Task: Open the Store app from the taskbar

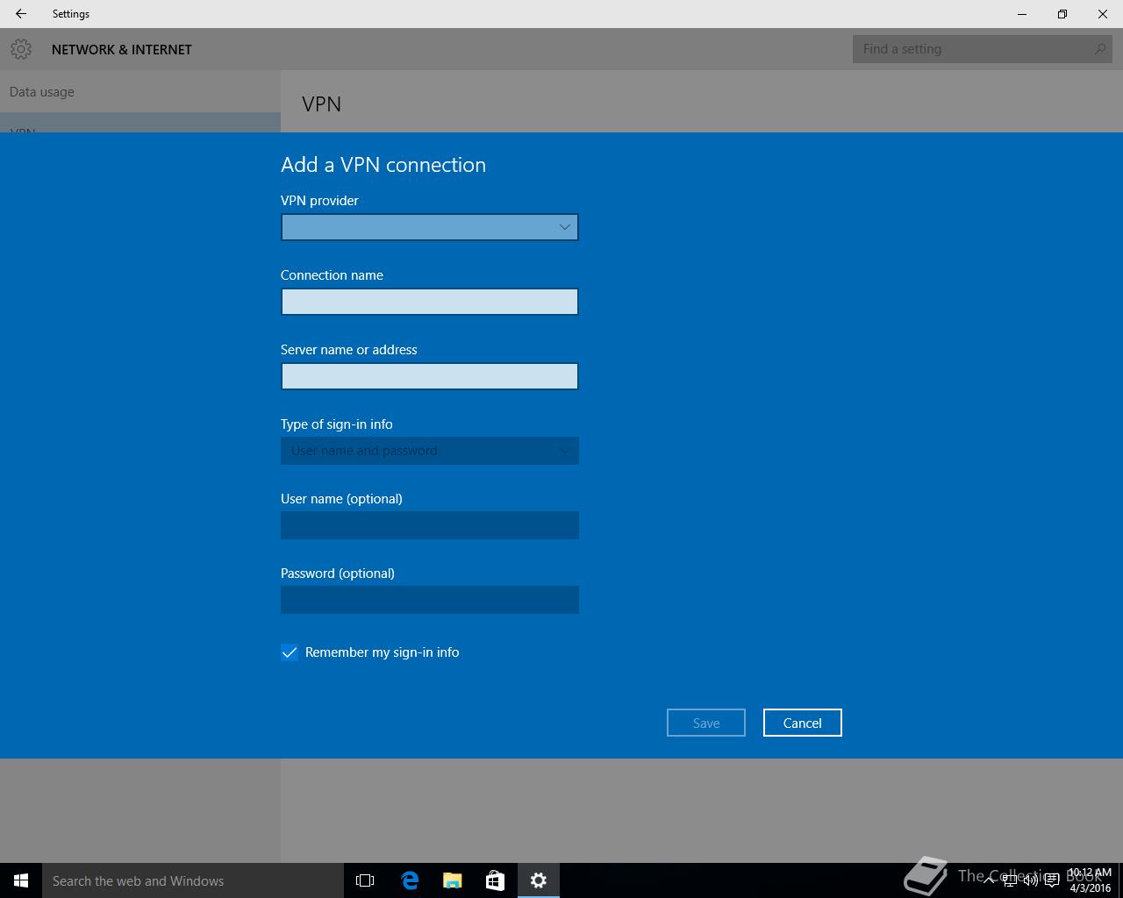Action: coord(495,880)
